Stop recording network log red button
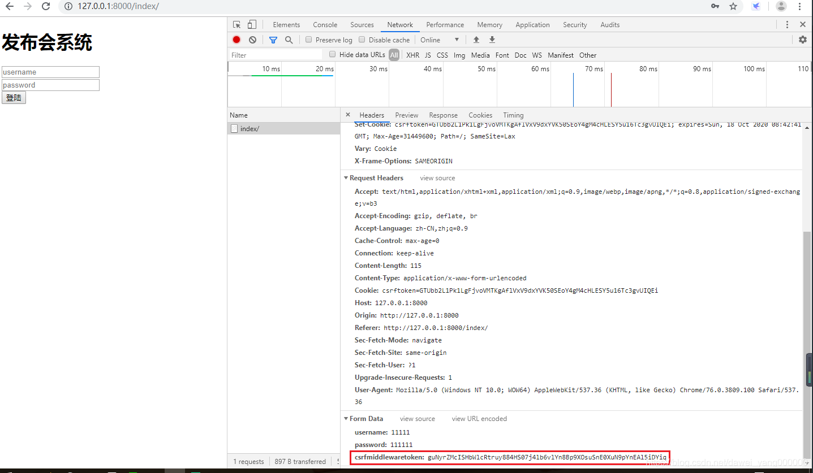 (236, 40)
